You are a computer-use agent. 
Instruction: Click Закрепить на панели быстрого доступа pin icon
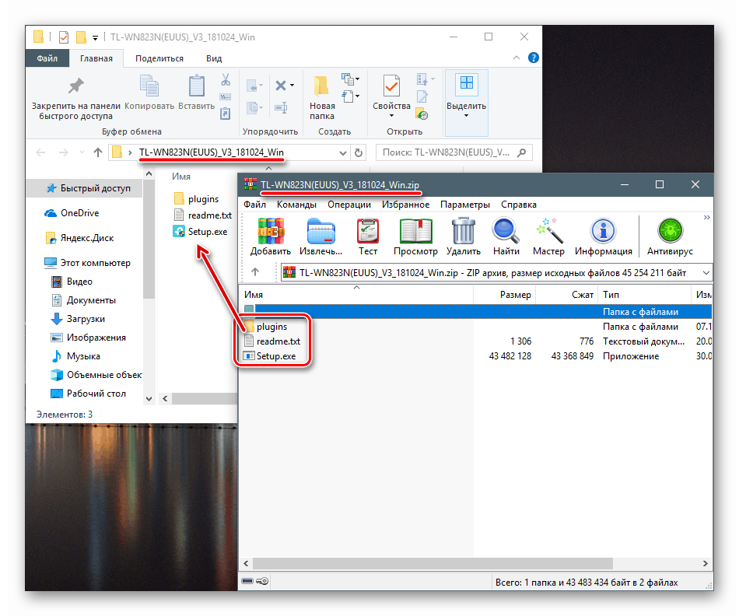point(75,86)
